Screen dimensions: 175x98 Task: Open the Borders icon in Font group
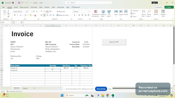click(x=25, y=15)
